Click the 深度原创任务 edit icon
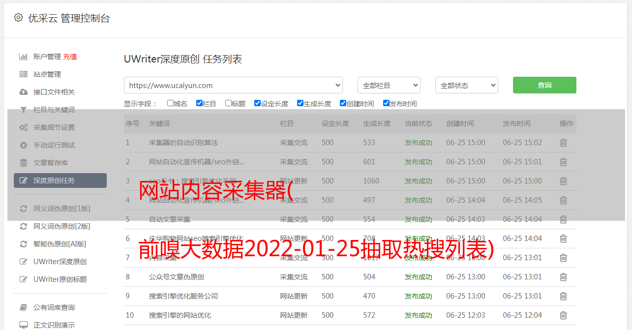 coord(23,180)
